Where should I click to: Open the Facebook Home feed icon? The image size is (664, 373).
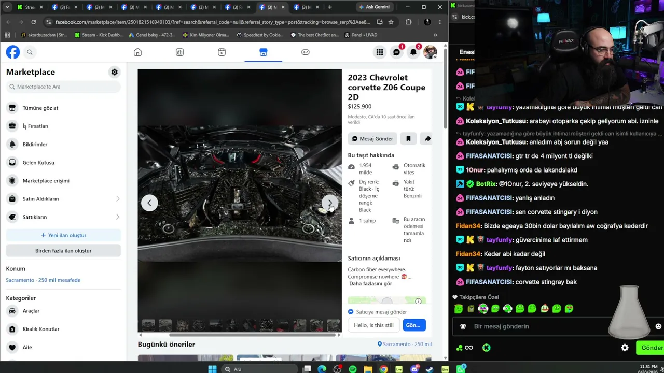137,52
